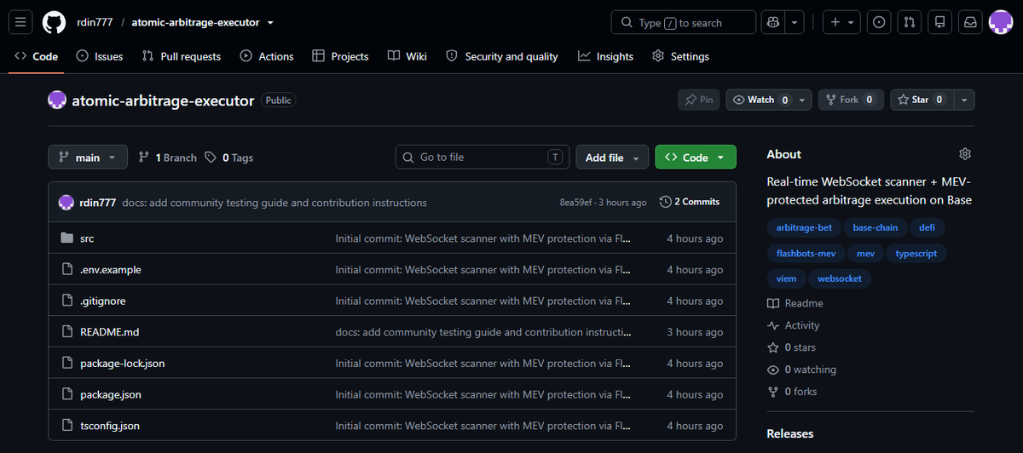This screenshot has width=1023, height=453.
Task: Switch to the Issues tab
Action: click(x=100, y=56)
